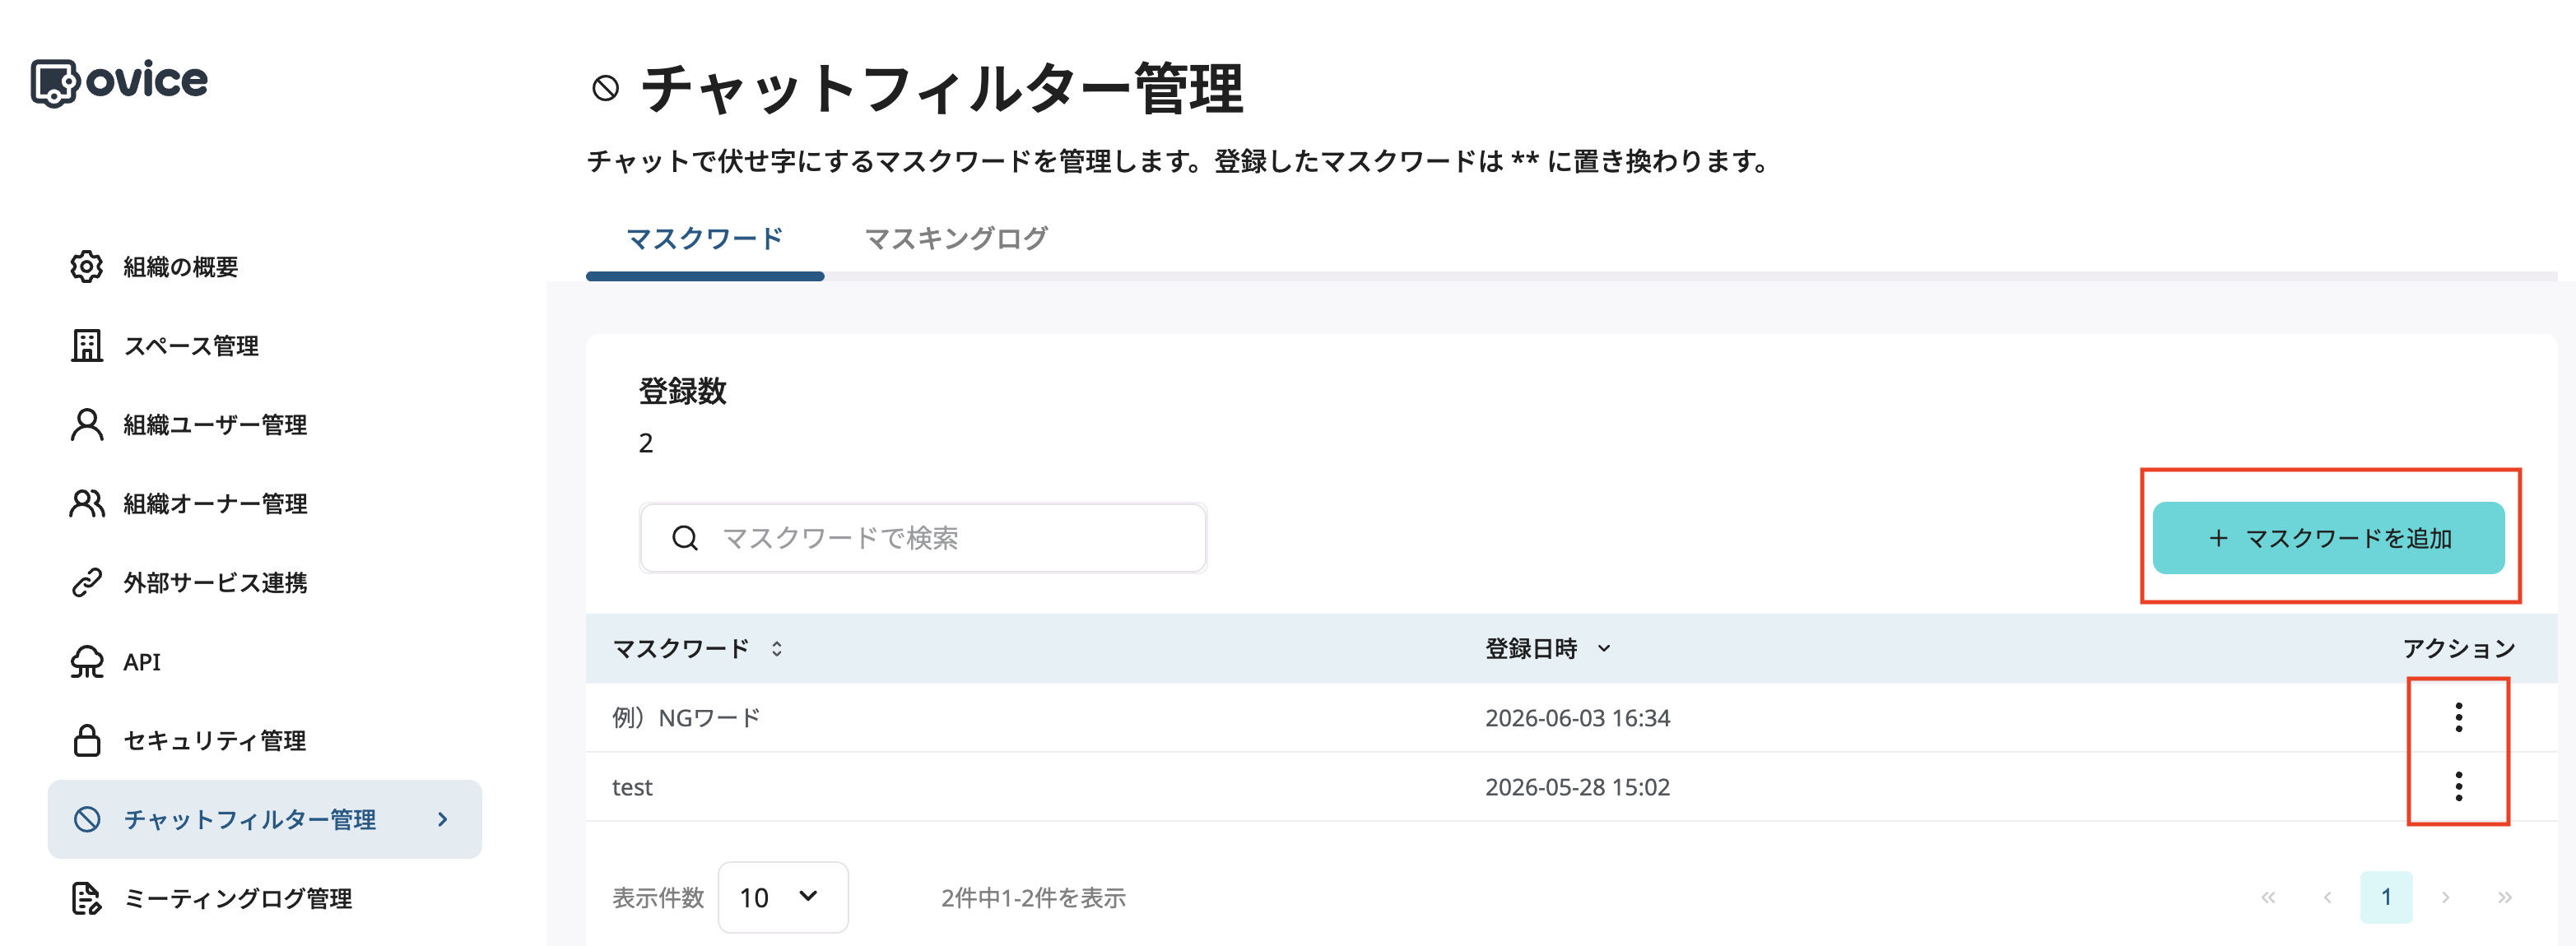This screenshot has width=2576, height=946.
Task: Expand the チャットフィルター管理 sidebar chevron
Action: point(443,819)
